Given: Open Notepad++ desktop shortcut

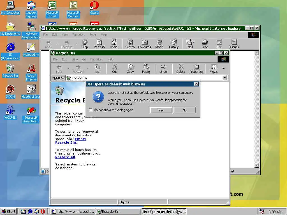Looking at the screenshot, I should click(x=31, y=50).
